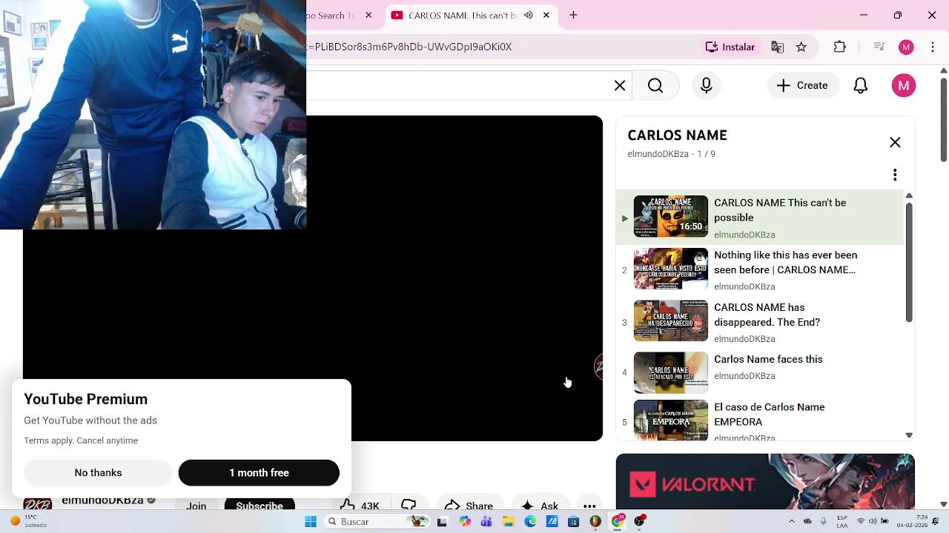Play 'CARLOS NAME This can't be possible' video
949x533 pixels.
click(x=761, y=217)
